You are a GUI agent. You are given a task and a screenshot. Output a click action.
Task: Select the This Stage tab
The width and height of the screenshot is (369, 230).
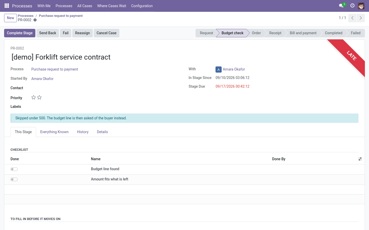tap(23, 132)
